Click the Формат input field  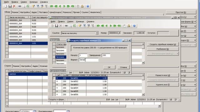[x=89, y=60]
